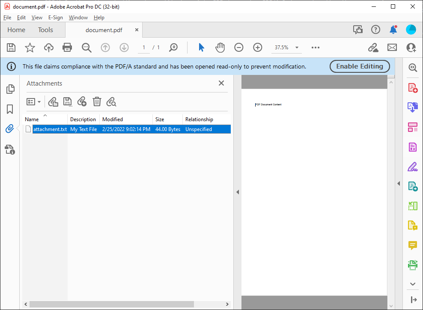Image resolution: width=423 pixels, height=310 pixels.
Task: Open the E-Sign menu
Action: [56, 18]
